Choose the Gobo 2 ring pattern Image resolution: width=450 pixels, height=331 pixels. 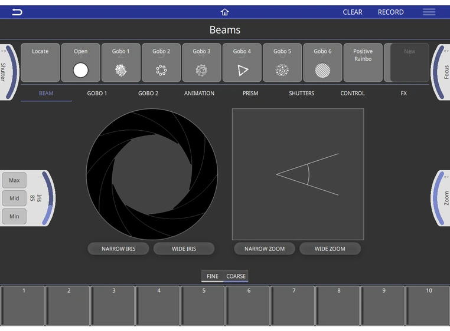(161, 62)
